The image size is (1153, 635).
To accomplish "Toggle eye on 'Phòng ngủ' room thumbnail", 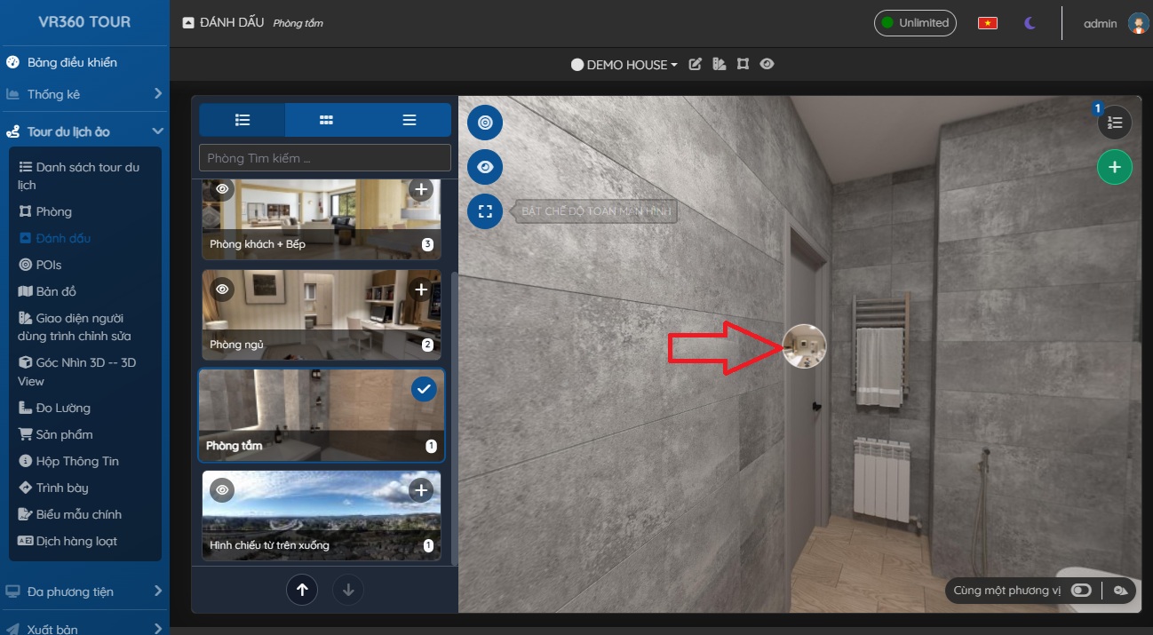I will pyautogui.click(x=222, y=290).
